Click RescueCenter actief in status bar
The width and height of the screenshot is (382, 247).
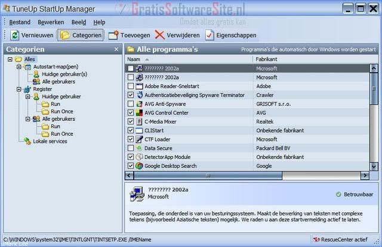341,240
